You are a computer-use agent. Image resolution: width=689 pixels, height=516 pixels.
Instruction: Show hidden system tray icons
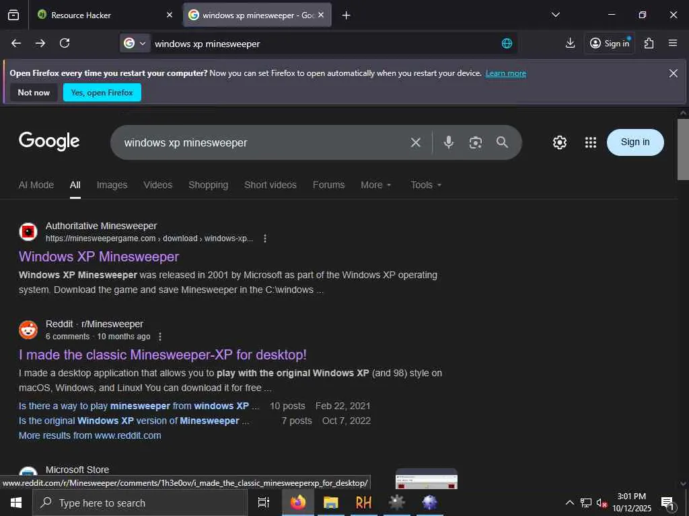click(569, 503)
